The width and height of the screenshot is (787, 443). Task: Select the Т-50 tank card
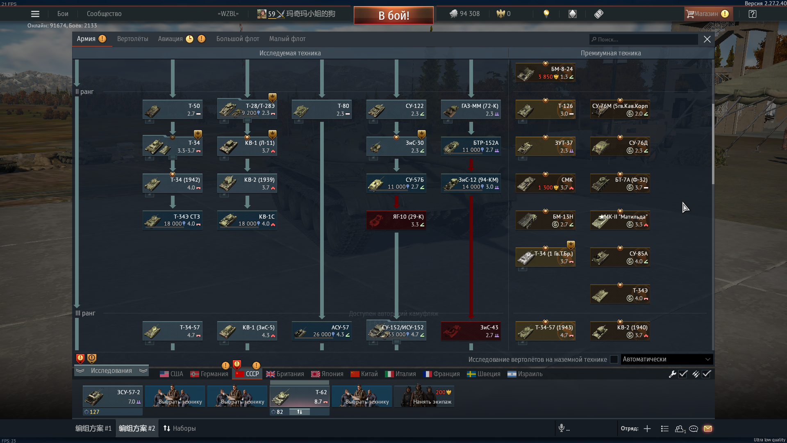[x=173, y=110]
